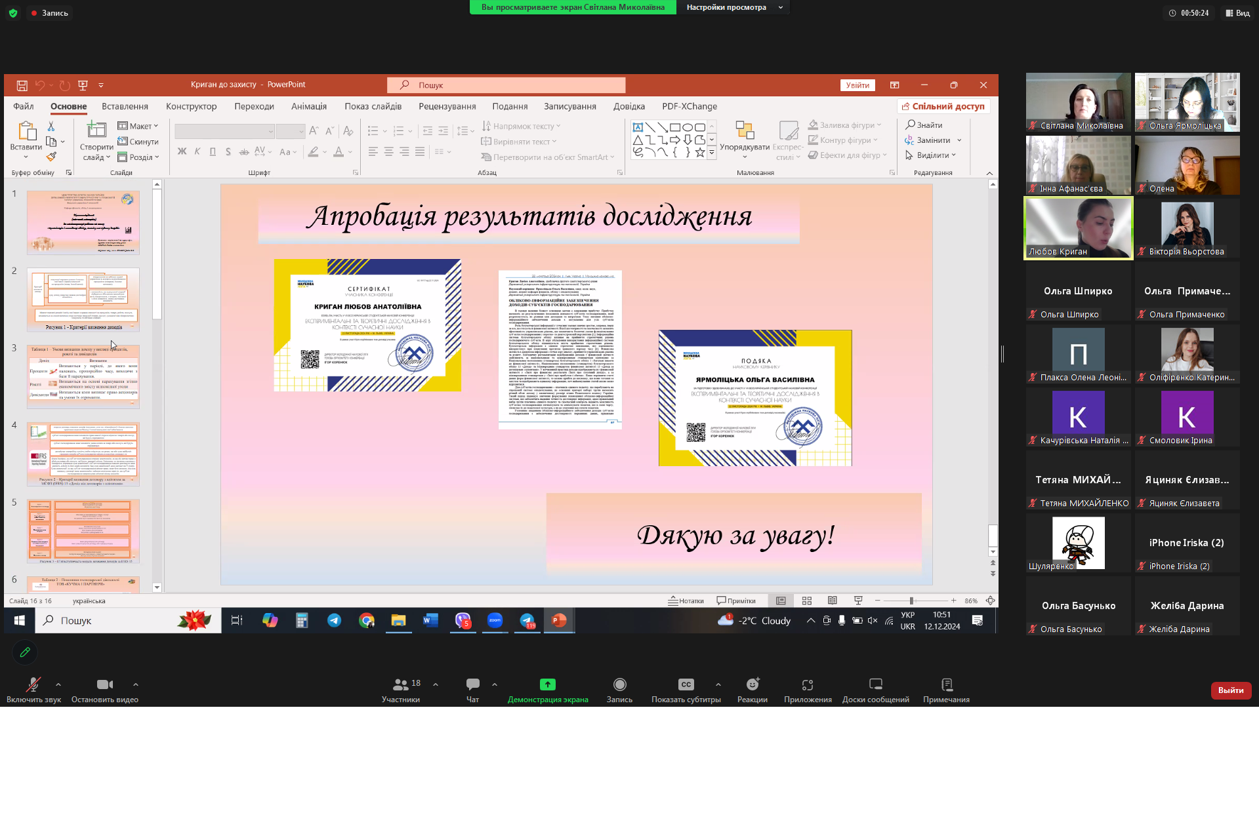The image size is (1259, 813).
Task: Click the Zoom Вид view button
Action: click(1237, 12)
